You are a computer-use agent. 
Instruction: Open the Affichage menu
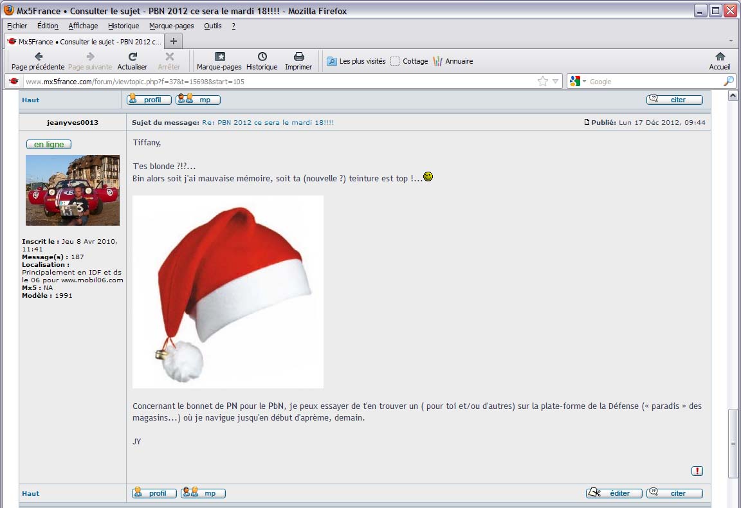pos(83,26)
